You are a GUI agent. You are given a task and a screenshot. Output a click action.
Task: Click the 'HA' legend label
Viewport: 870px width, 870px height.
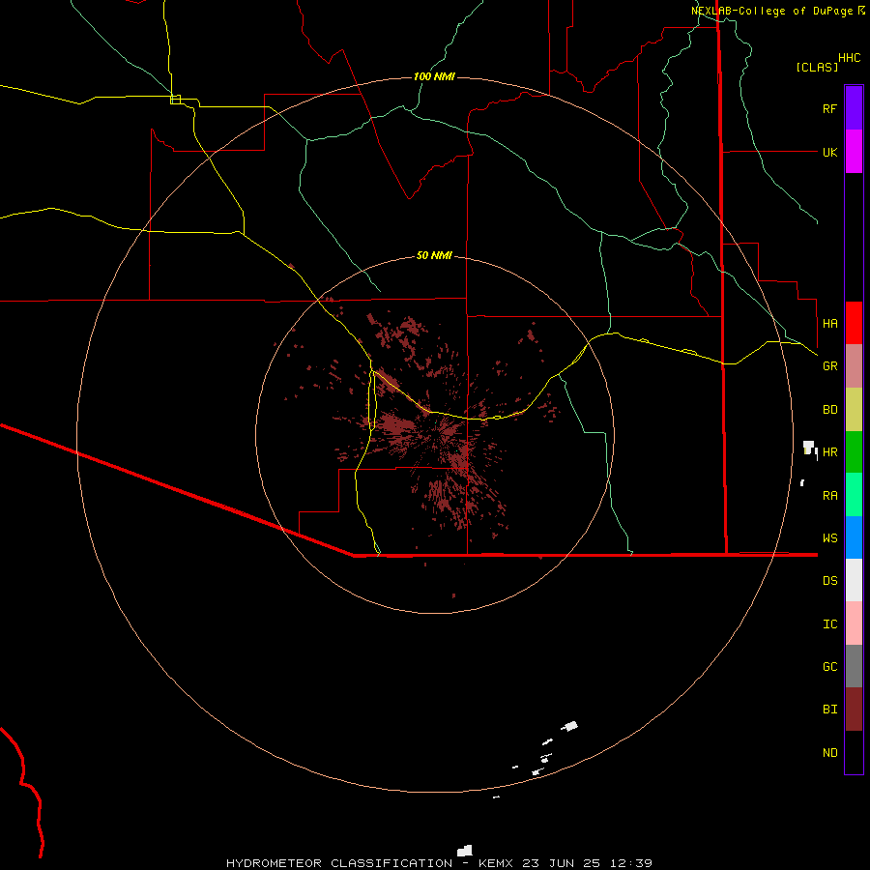pyautogui.click(x=829, y=323)
